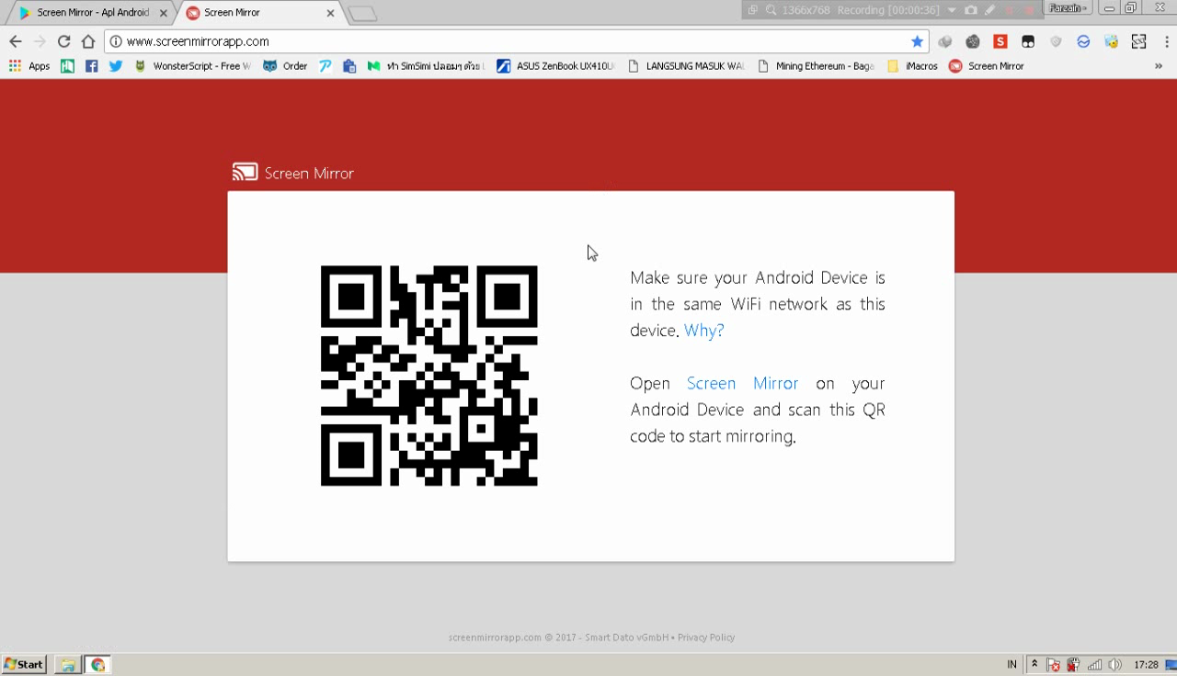Open the browser home page icon
This screenshot has width=1177, height=676.
pyautogui.click(x=88, y=41)
